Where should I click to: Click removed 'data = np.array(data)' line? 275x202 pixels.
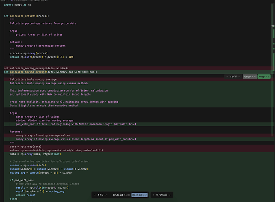tap(26, 147)
